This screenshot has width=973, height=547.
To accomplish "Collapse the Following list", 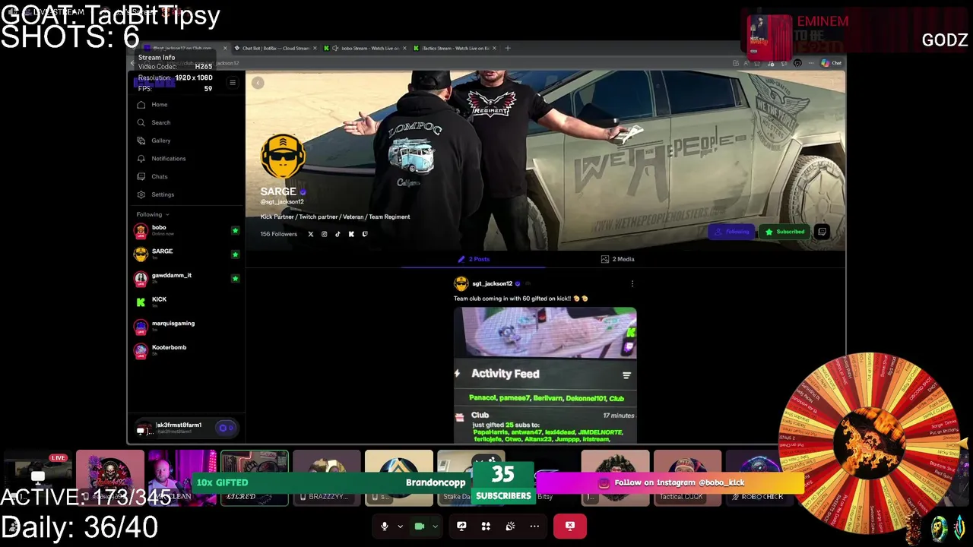I will click(x=152, y=215).
